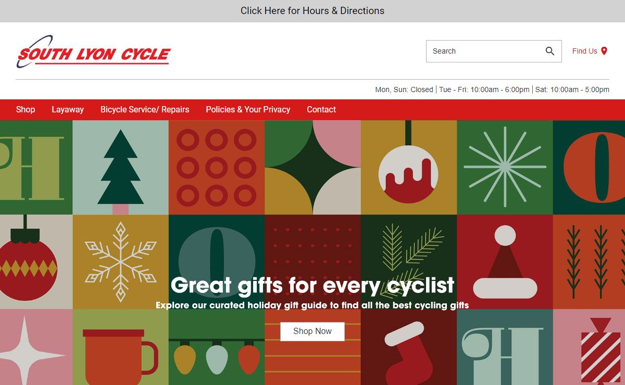
Task: Click the string lights tile in banner
Action: 217,347
